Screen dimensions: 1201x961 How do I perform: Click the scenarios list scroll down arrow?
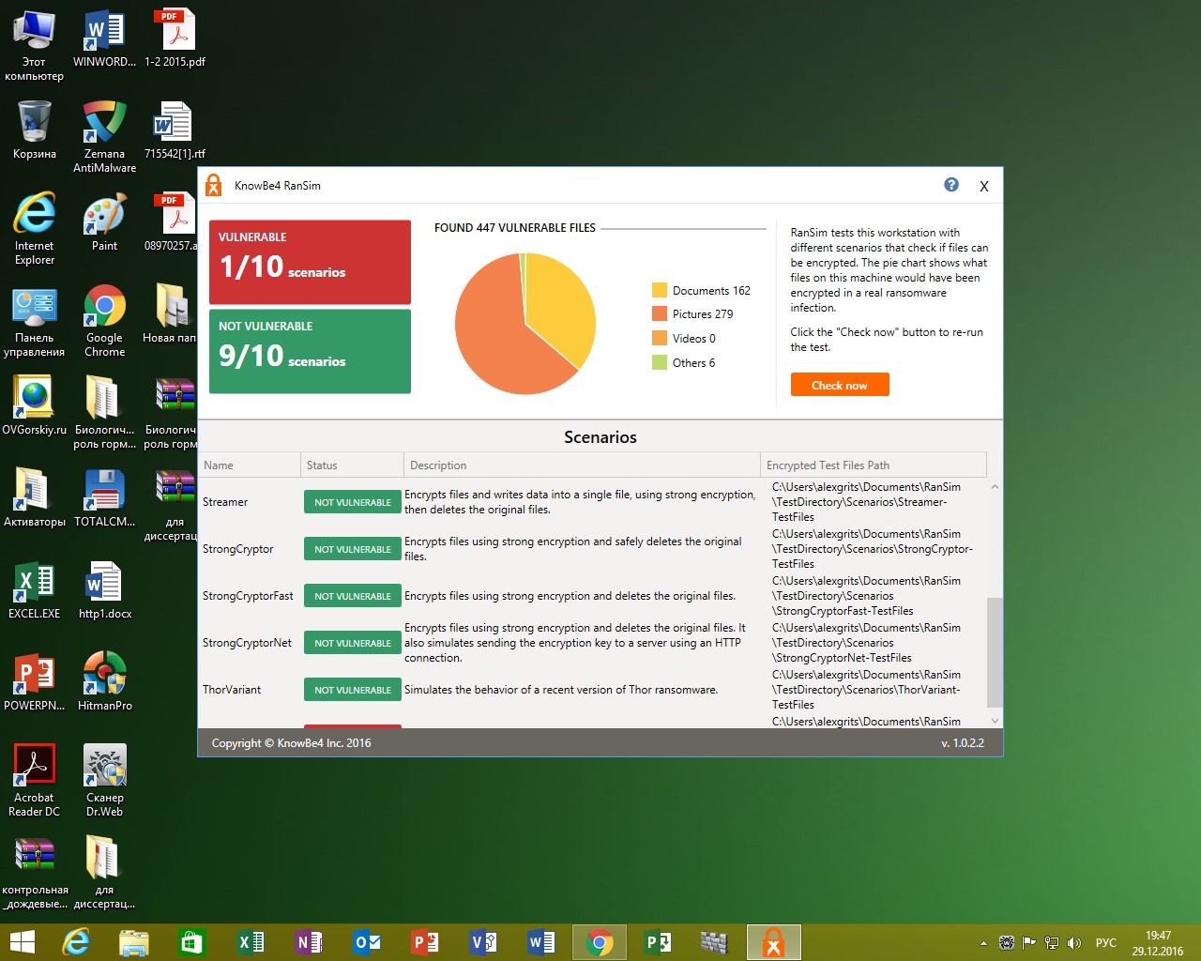point(995,721)
